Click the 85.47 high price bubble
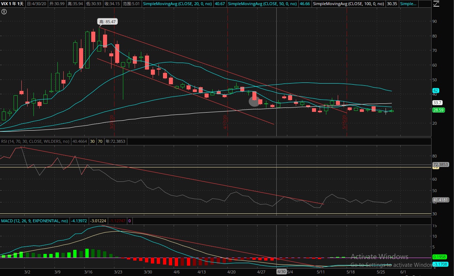Screen dimensions: 454x276 [x=107, y=22]
